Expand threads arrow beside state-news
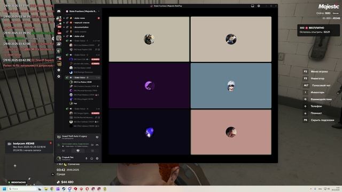Viewport: 342px width, 192px height. click(x=64, y=18)
